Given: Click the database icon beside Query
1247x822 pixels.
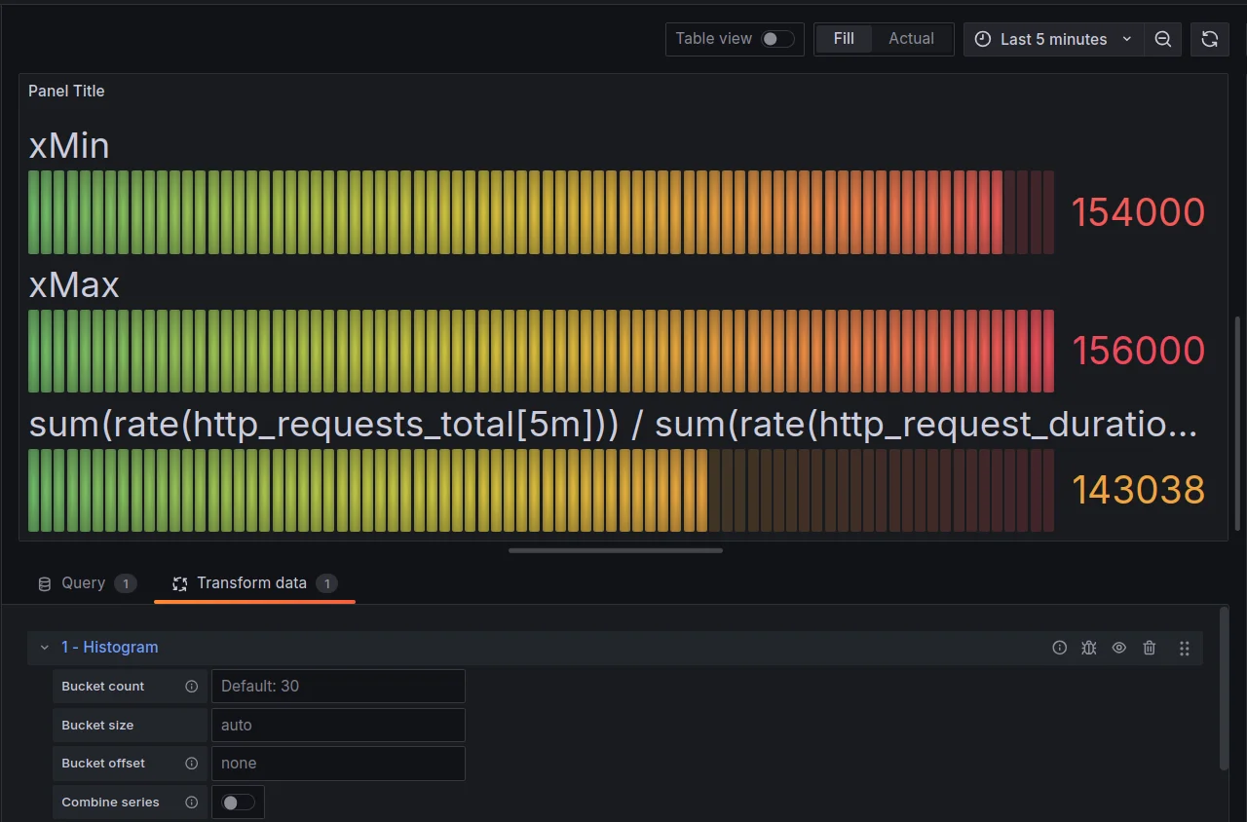Looking at the screenshot, I should [44, 582].
